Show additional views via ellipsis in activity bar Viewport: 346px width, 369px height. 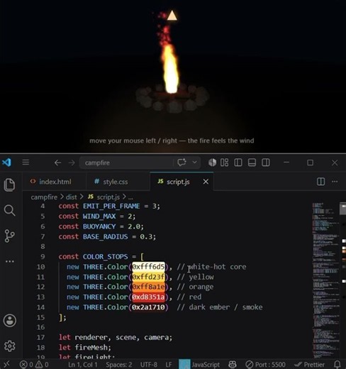[10, 261]
